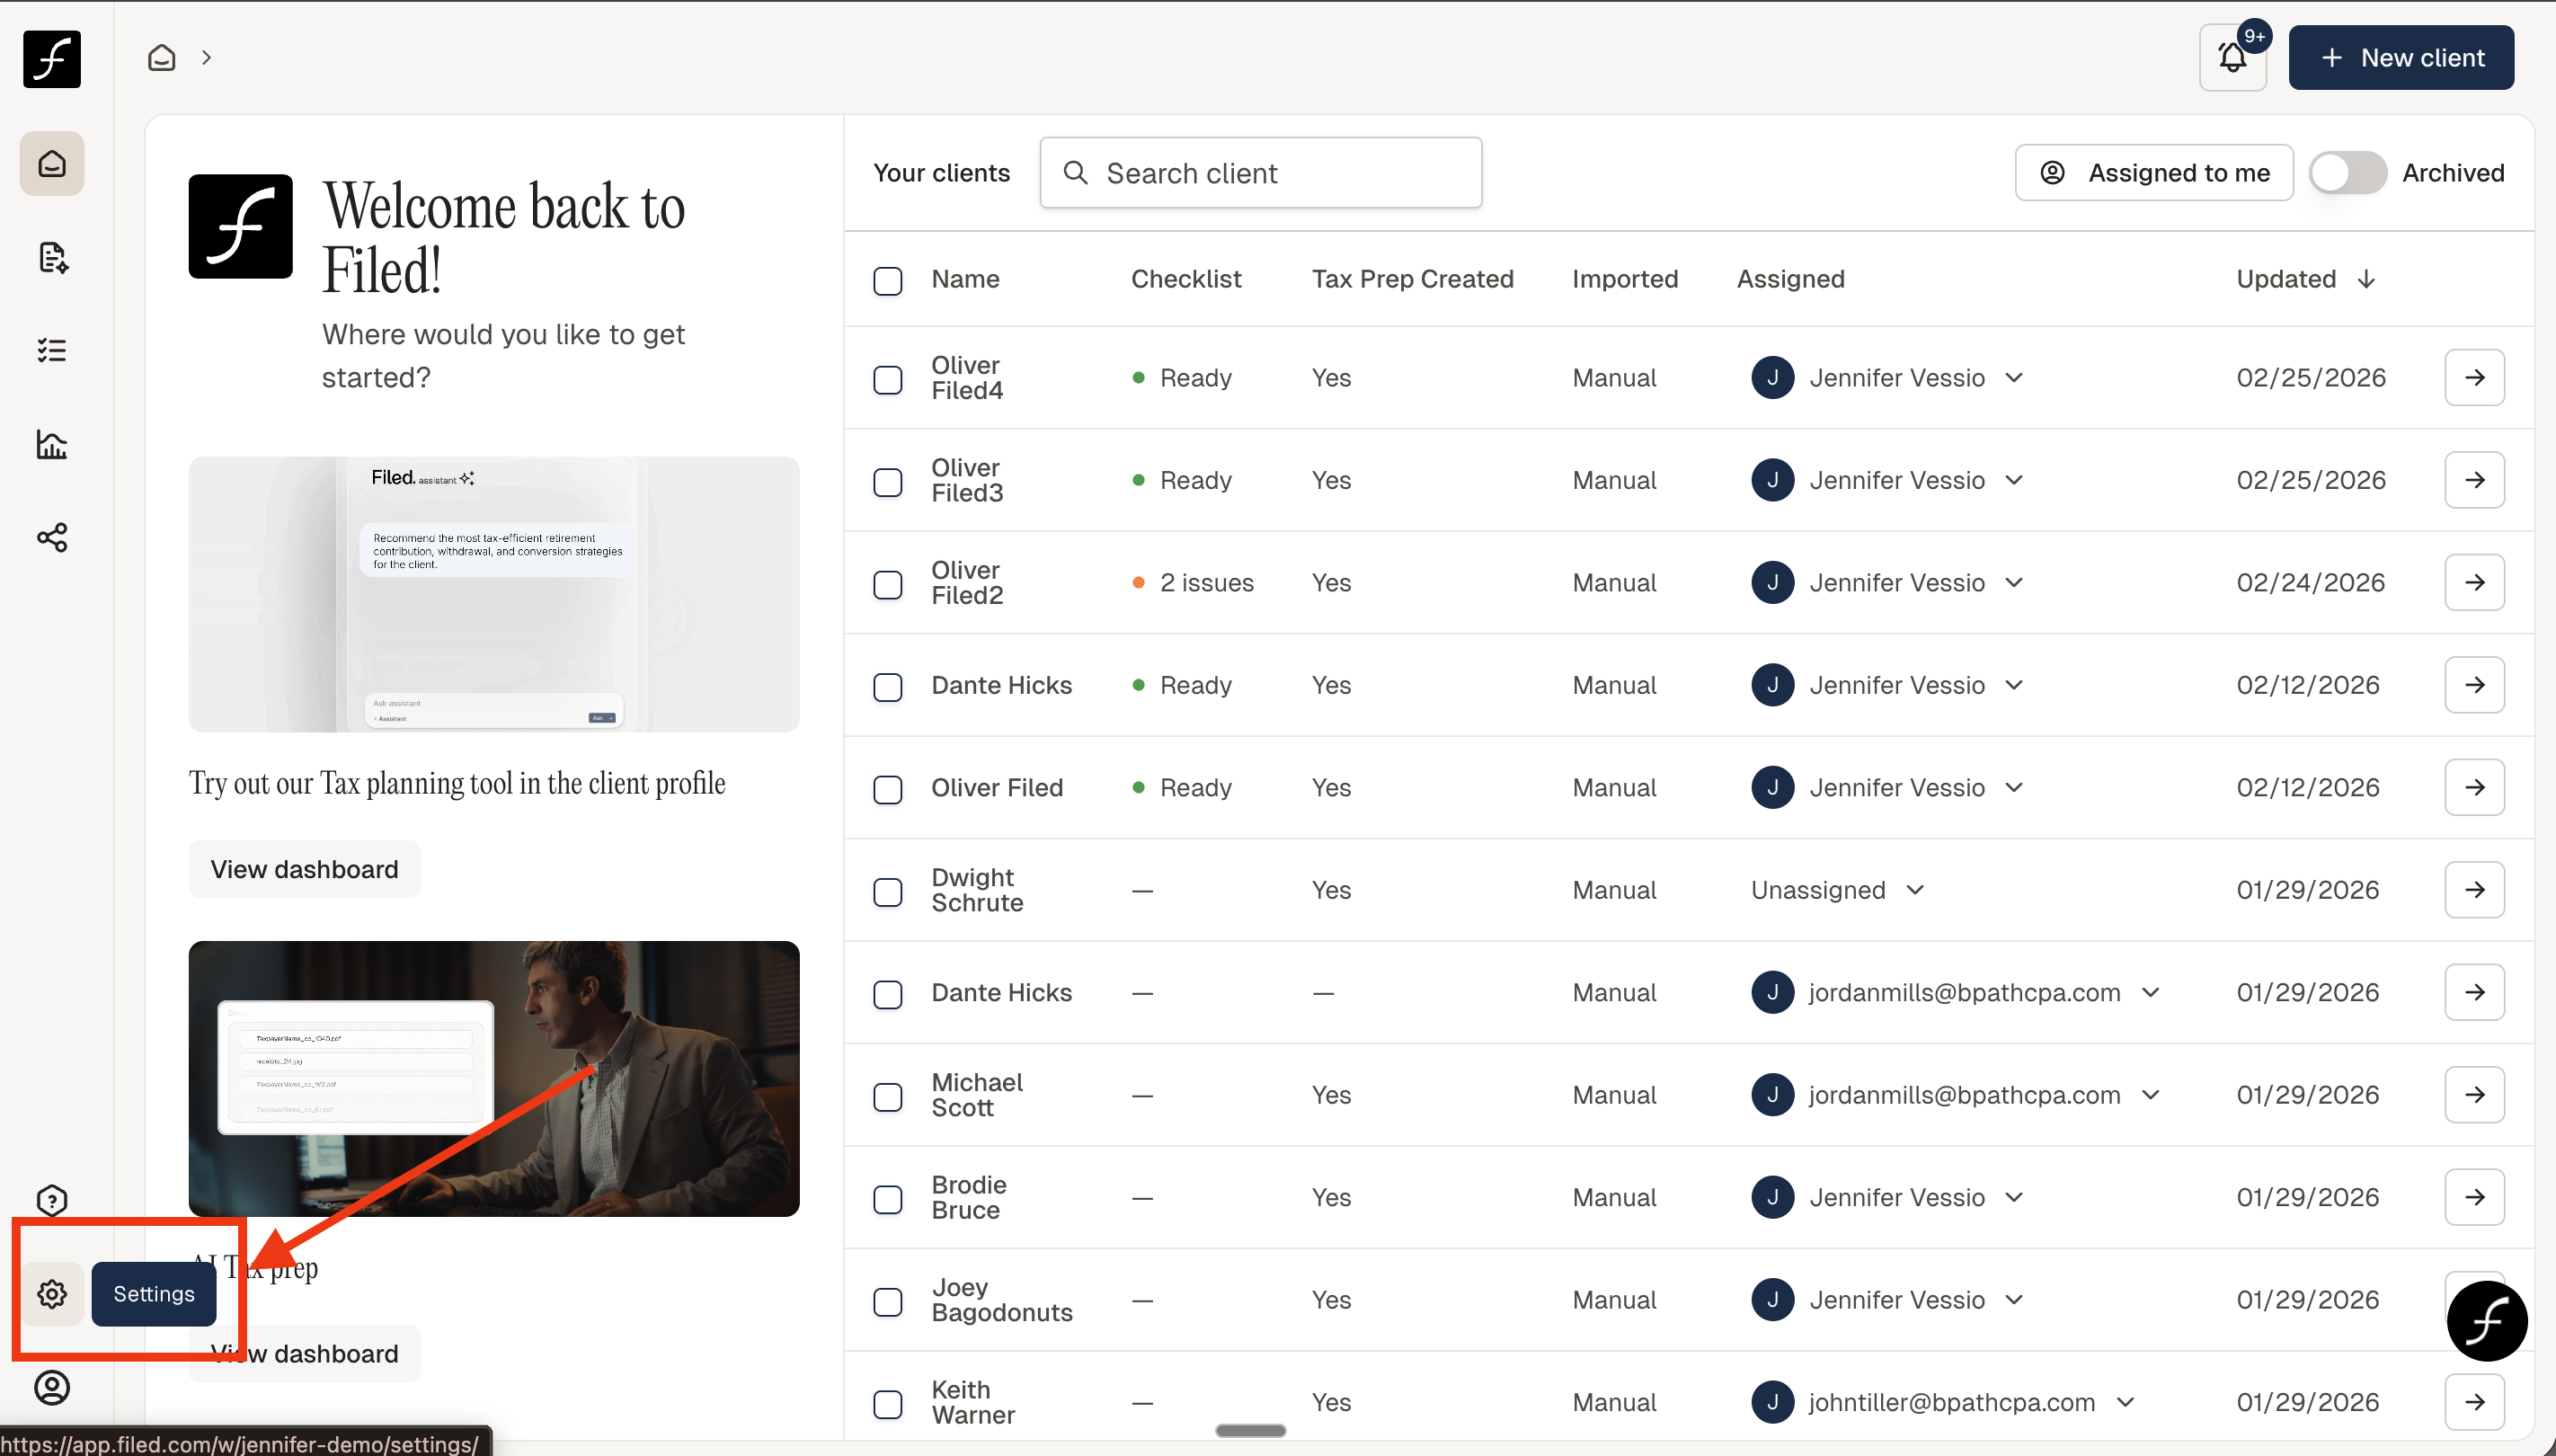Open the help question-mark icon
Screen dimensions: 2556x1456
point(52,1200)
